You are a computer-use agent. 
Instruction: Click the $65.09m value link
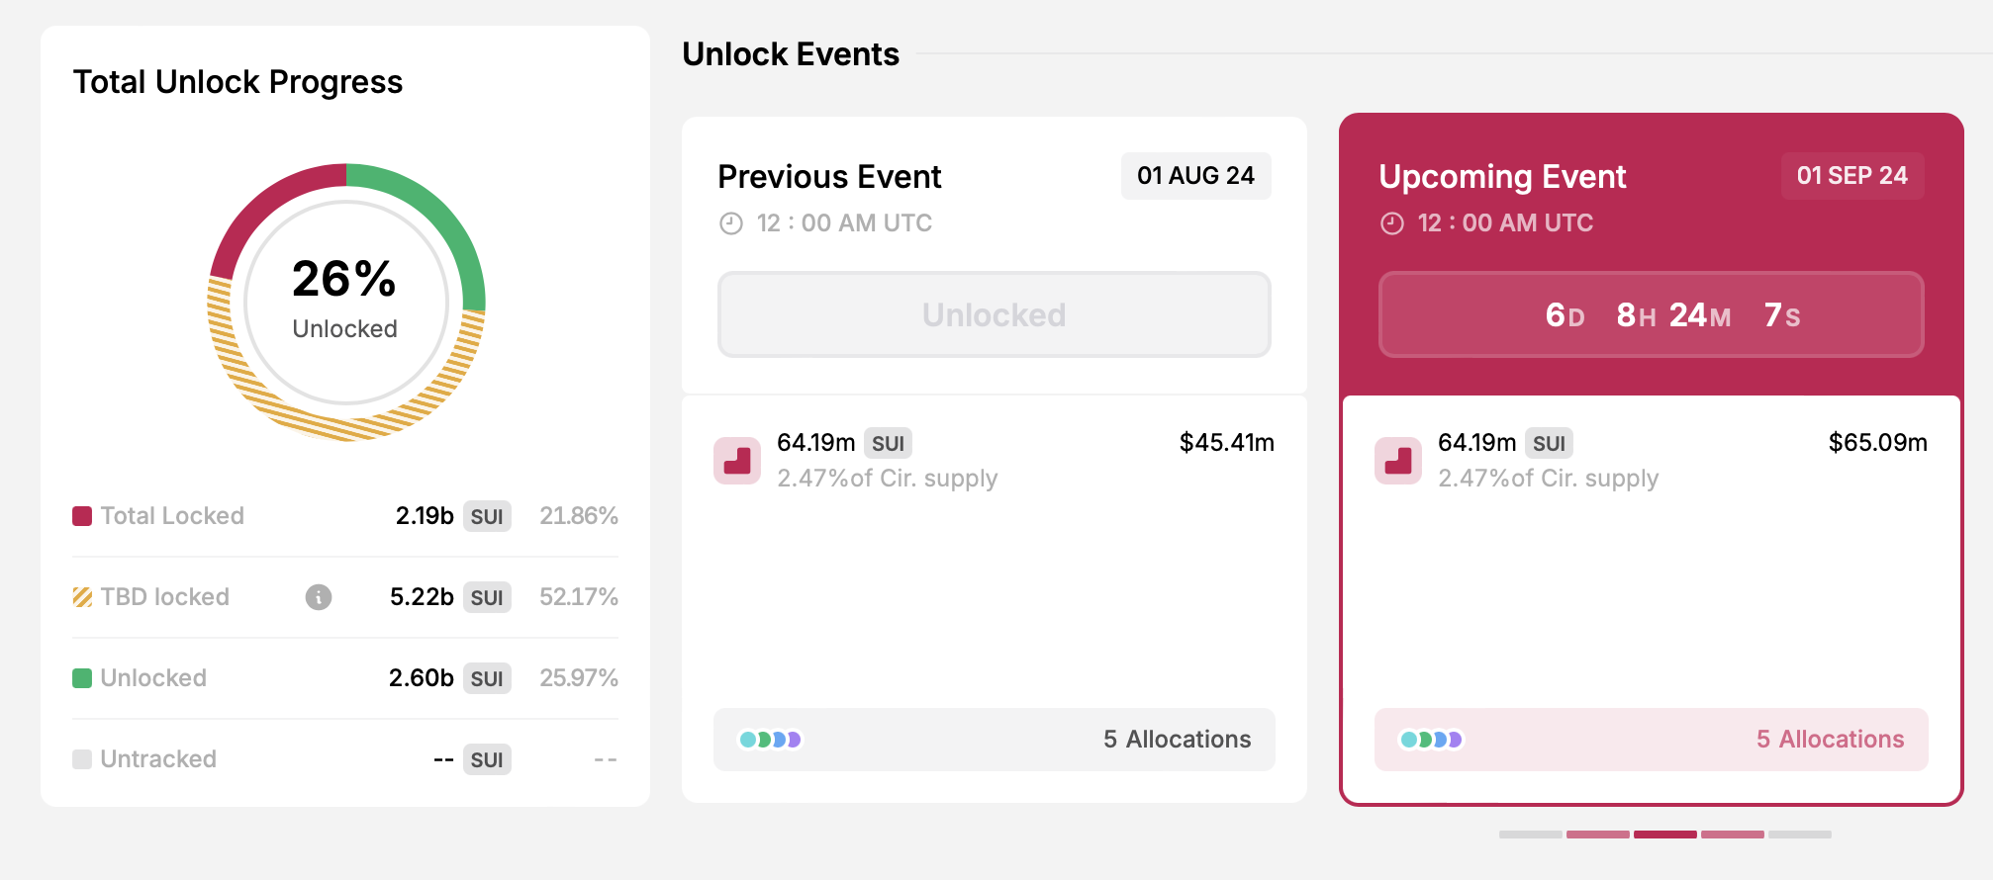[1877, 443]
